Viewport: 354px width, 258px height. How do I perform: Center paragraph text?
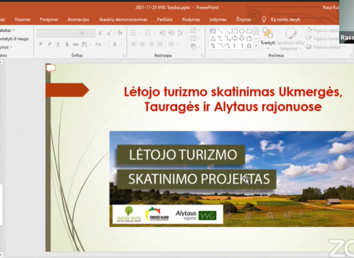[x=142, y=45]
